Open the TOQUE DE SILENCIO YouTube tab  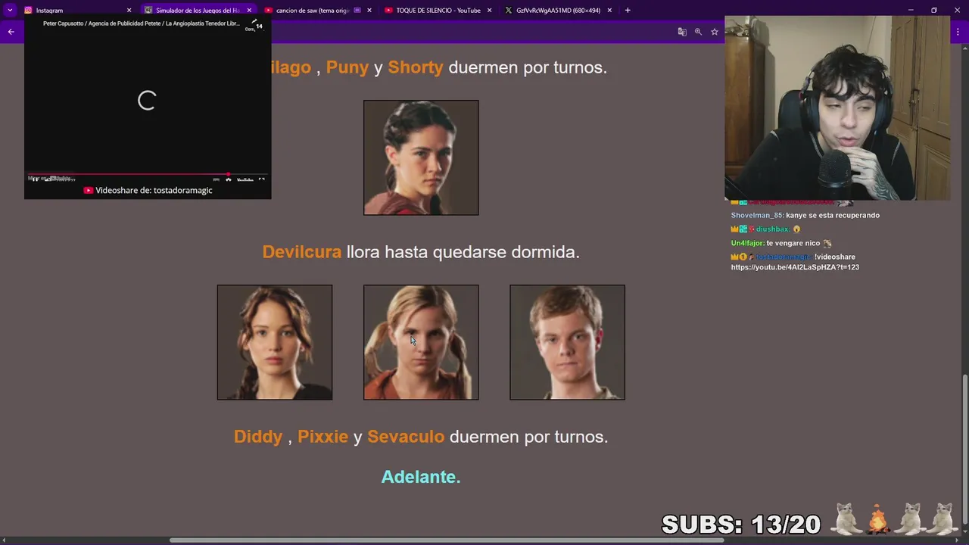[x=438, y=11]
